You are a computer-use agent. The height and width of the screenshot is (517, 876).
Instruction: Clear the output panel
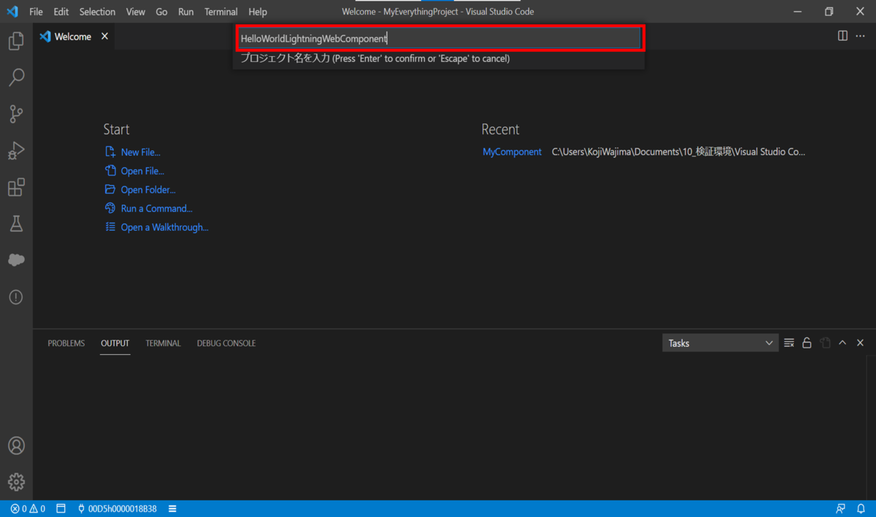pyautogui.click(x=789, y=343)
